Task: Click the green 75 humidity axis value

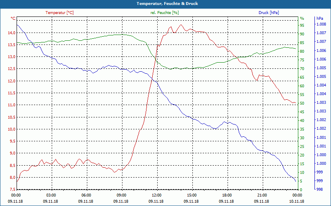Action: pyautogui.click(x=302, y=60)
